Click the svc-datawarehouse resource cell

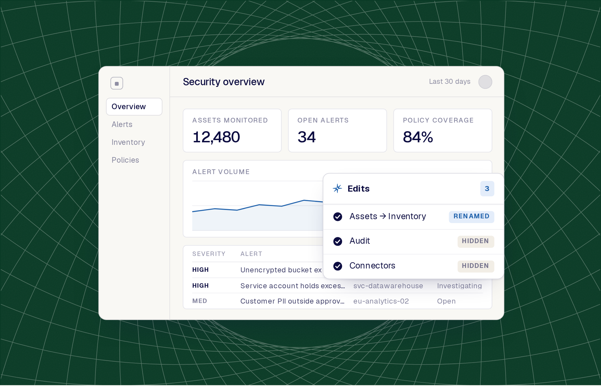[388, 286]
